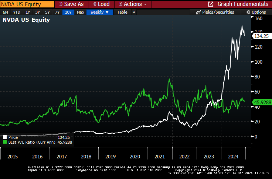The height and width of the screenshot is (179, 272).
Task: Click the gear icon next to Options
Action: [x=248, y=12]
